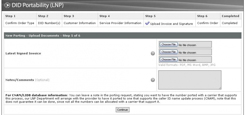Click the third Choose File button
The image size is (245, 115).
(169, 59)
